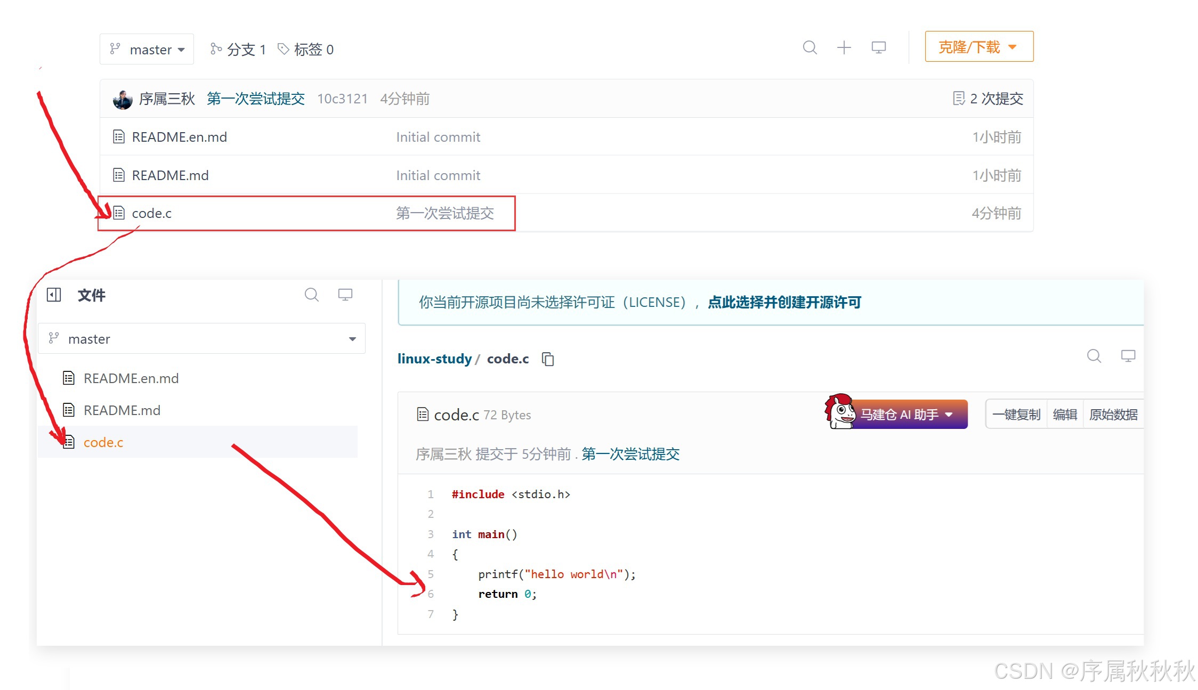Open Web IDE via the monitor icon
Screen dimensions: 1198x690
click(878, 47)
